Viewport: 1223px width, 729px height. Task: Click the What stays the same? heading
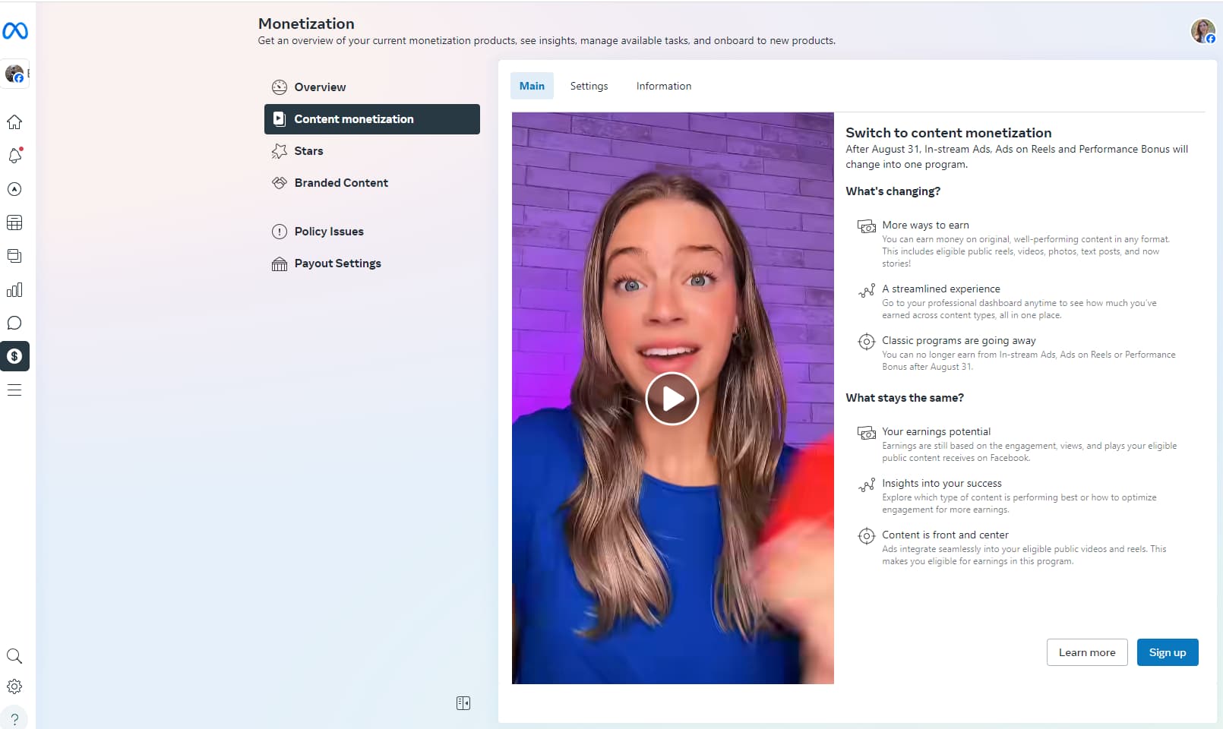[905, 398]
